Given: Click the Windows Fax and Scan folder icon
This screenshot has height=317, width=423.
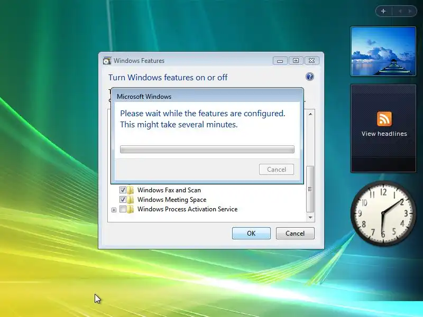Looking at the screenshot, I should tap(131, 190).
